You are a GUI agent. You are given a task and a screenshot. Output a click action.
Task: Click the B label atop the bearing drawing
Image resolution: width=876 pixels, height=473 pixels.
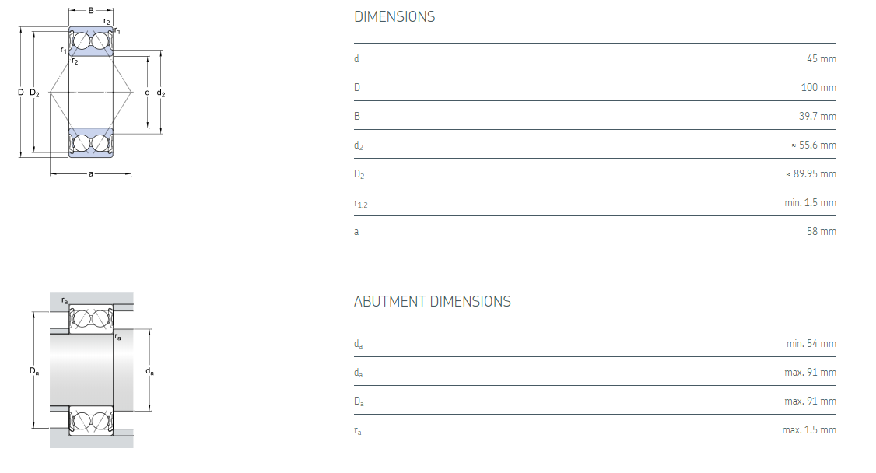click(91, 11)
